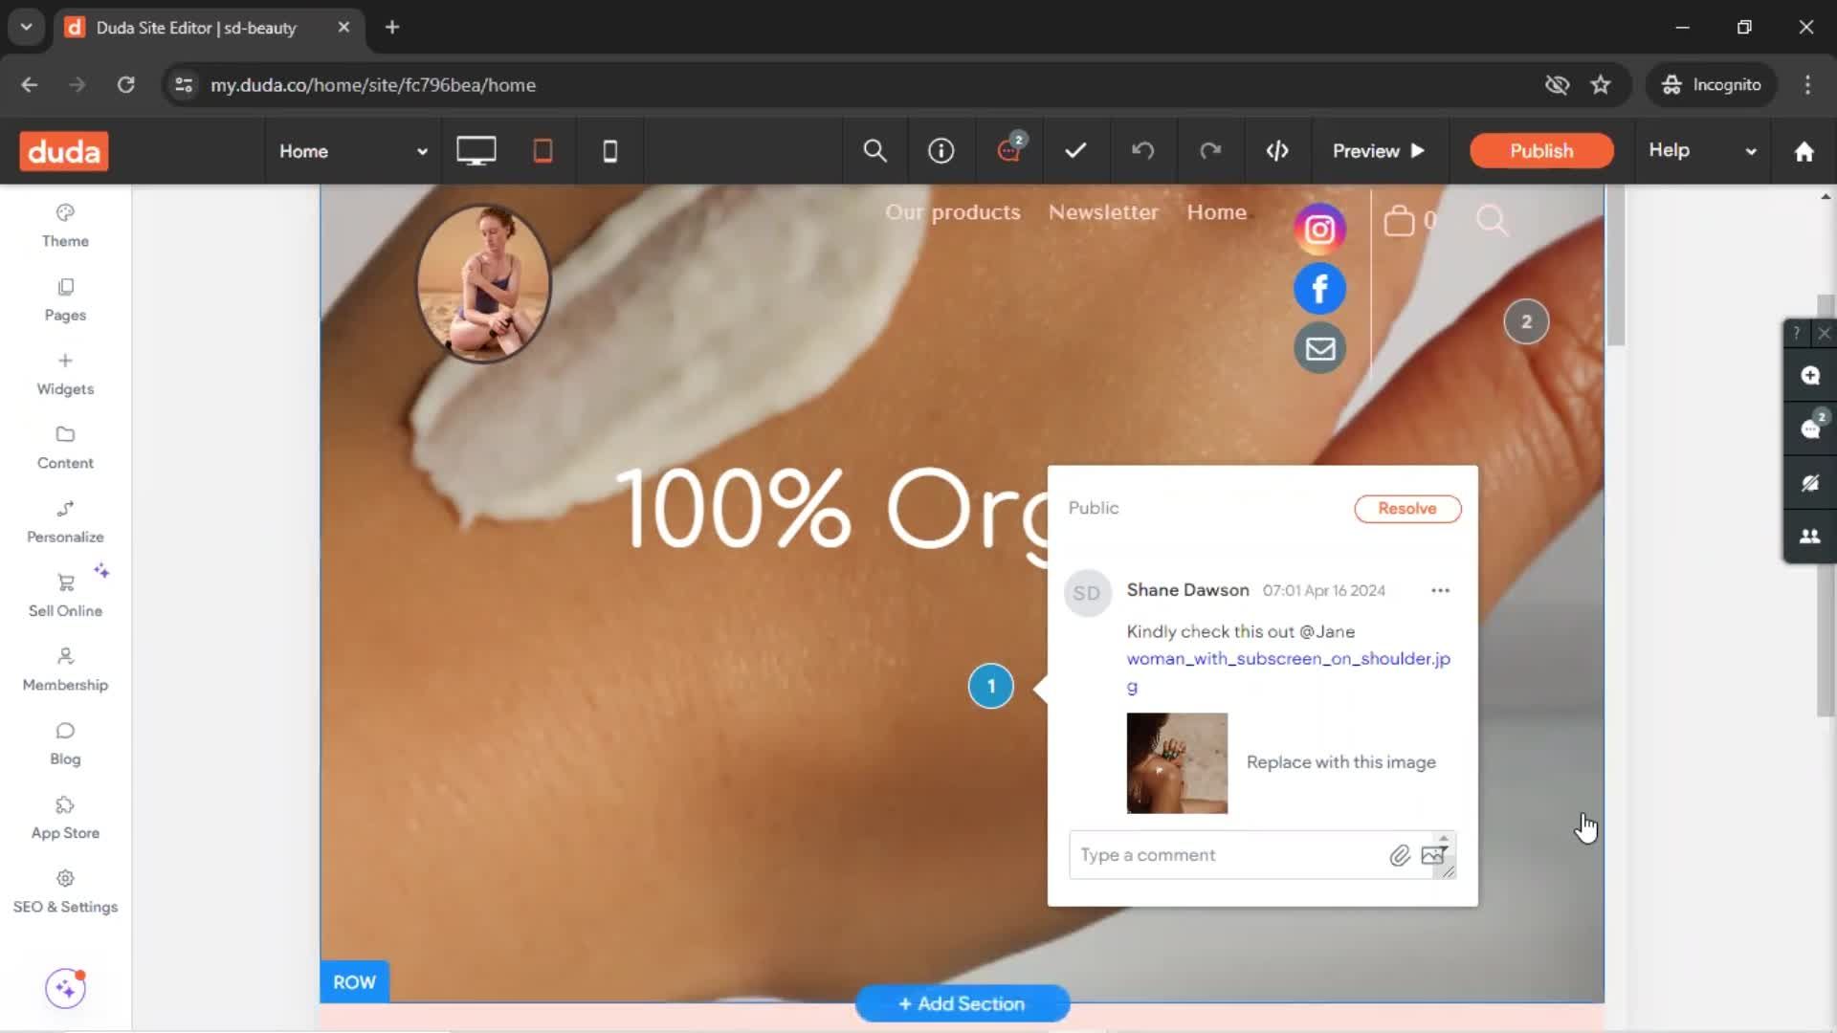
Task: Click the ROW label tag
Action: tap(354, 982)
